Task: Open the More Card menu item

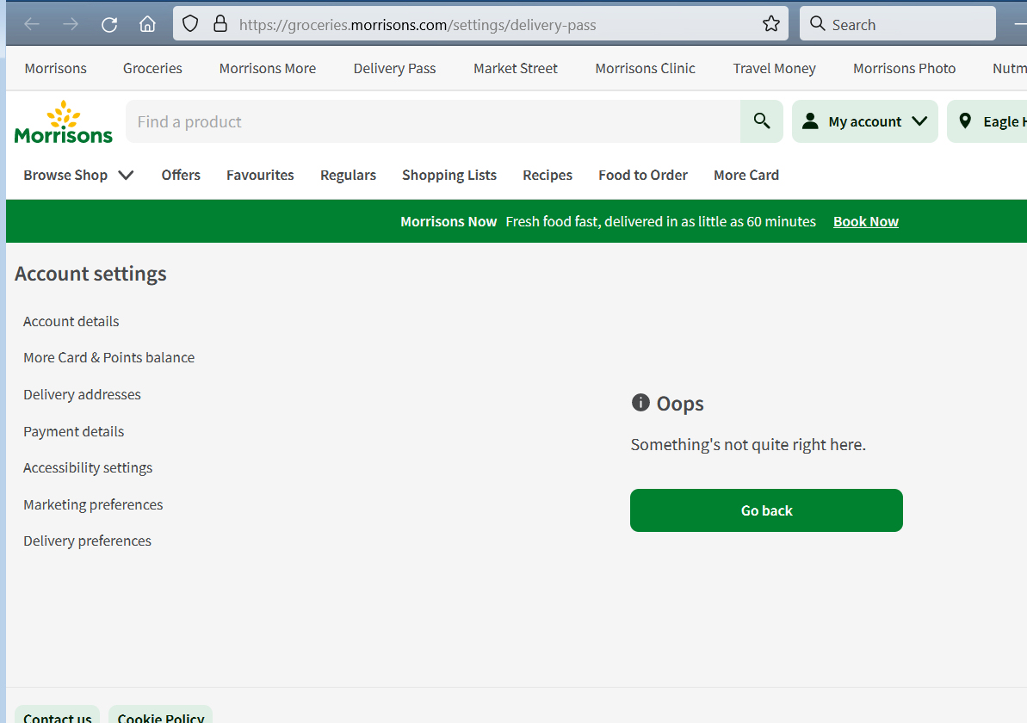Action: click(746, 175)
